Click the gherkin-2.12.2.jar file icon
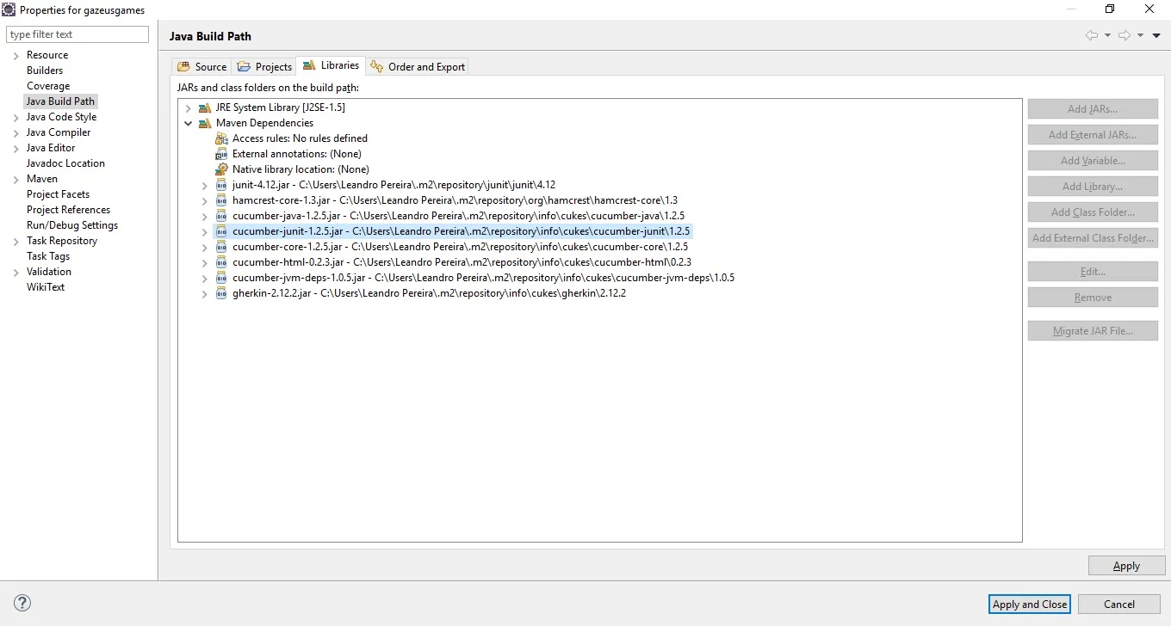 pyautogui.click(x=221, y=293)
